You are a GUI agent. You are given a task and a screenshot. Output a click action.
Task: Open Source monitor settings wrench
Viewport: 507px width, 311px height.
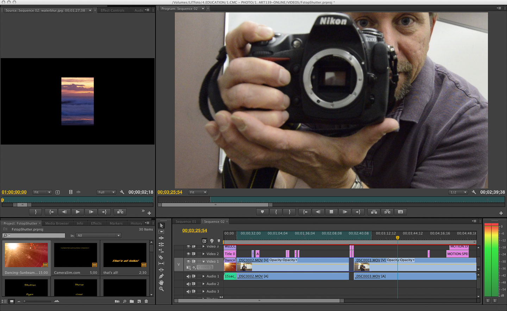click(122, 192)
